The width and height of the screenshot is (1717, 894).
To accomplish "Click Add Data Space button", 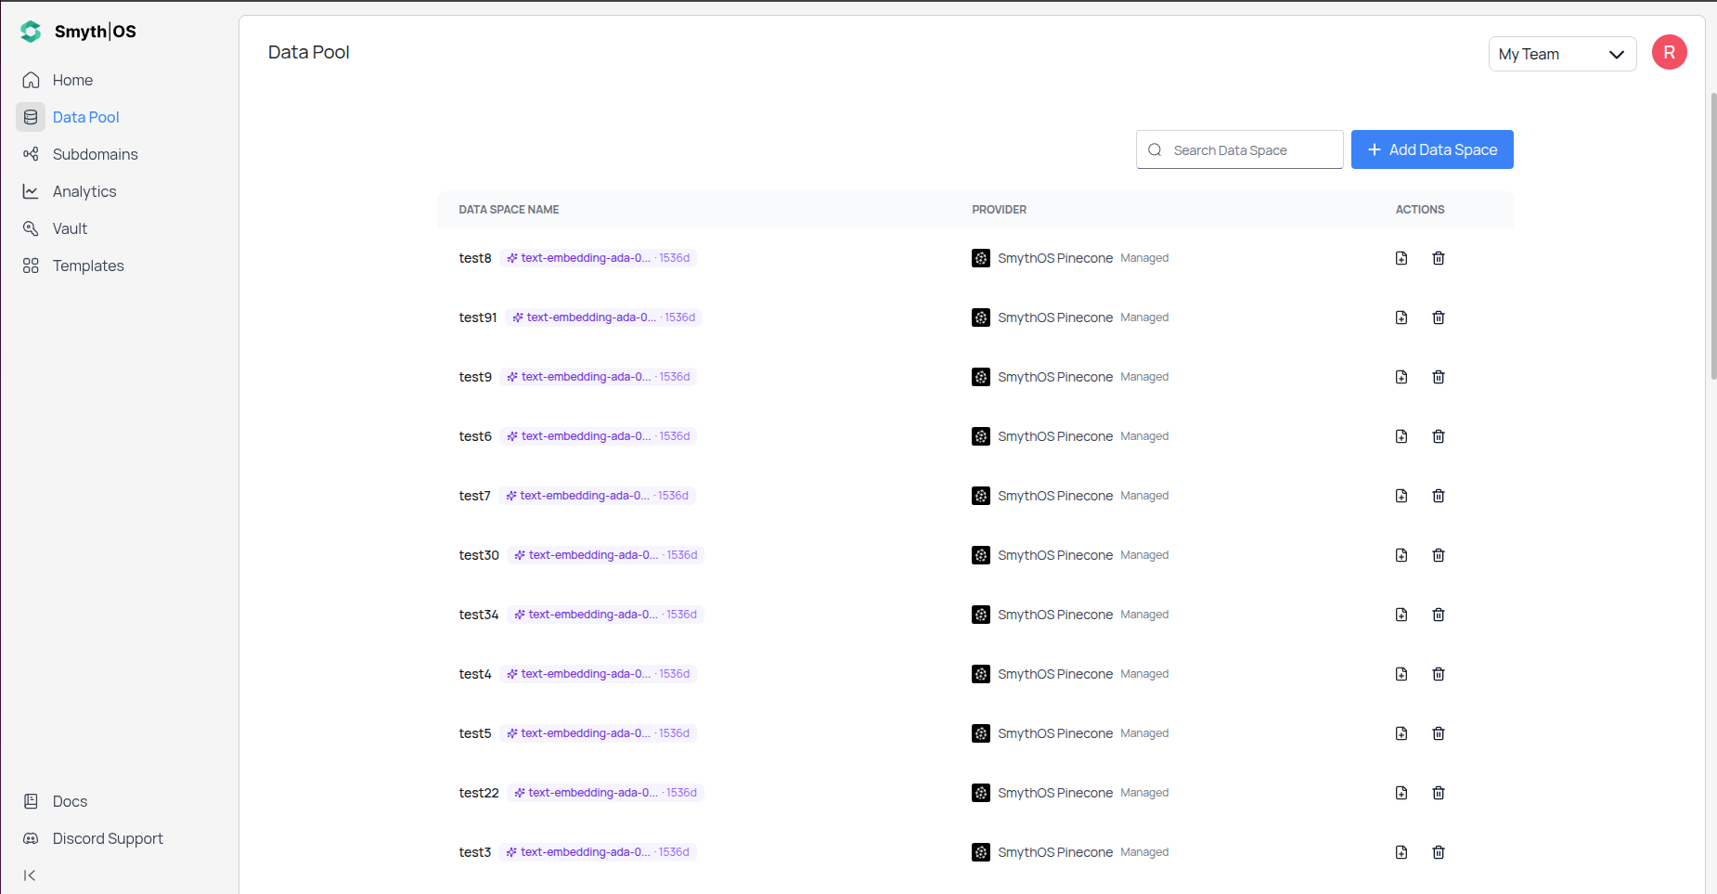I will point(1431,149).
